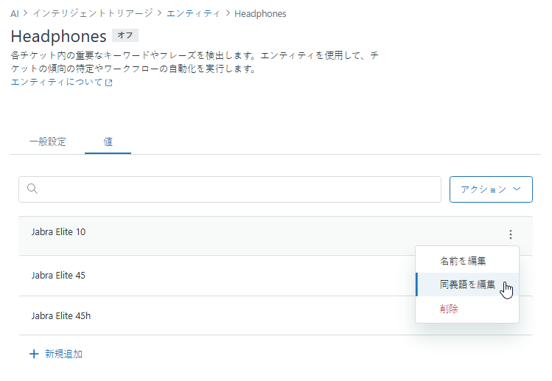Expand the アクション dropdown
Viewport: 552px width, 381px height.
pyautogui.click(x=491, y=189)
